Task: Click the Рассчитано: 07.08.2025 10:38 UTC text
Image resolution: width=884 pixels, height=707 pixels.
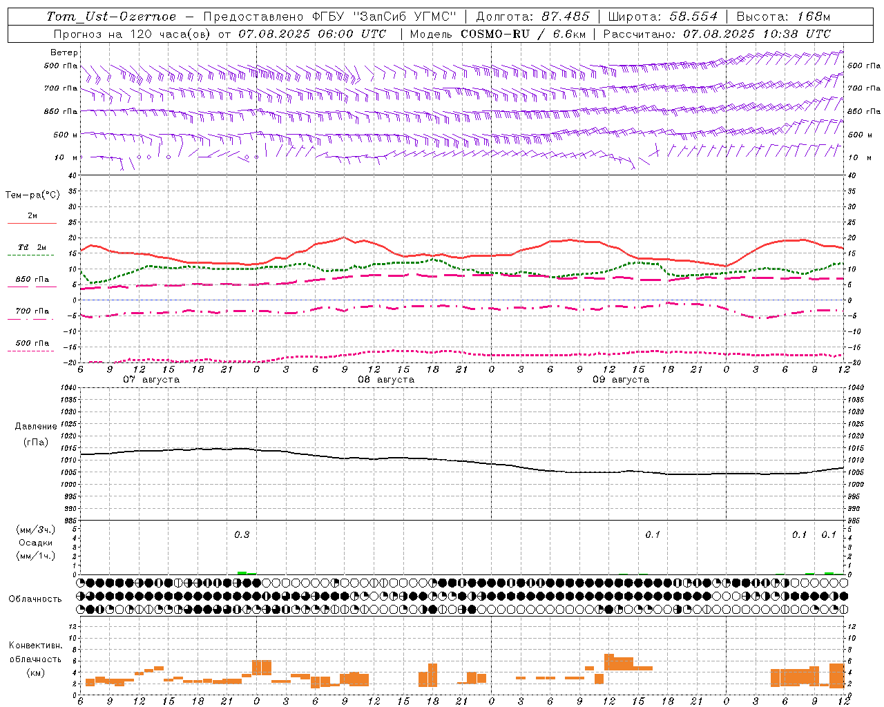Action: click(717, 34)
